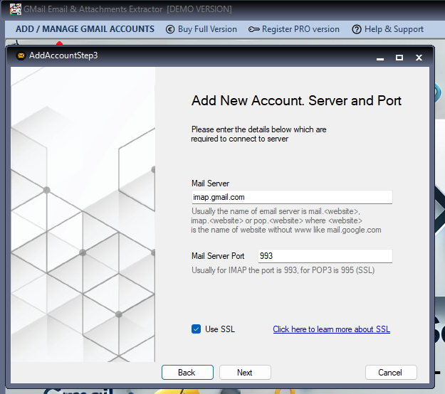Cancel the add account wizard

click(391, 372)
